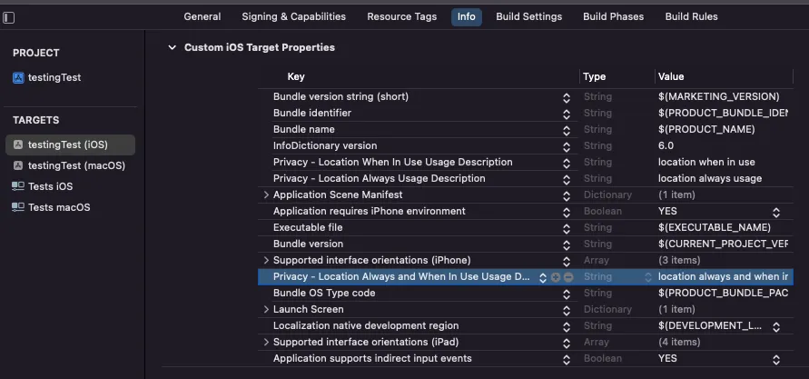Select the Info tab
This screenshot has width=809, height=379.
click(x=467, y=16)
